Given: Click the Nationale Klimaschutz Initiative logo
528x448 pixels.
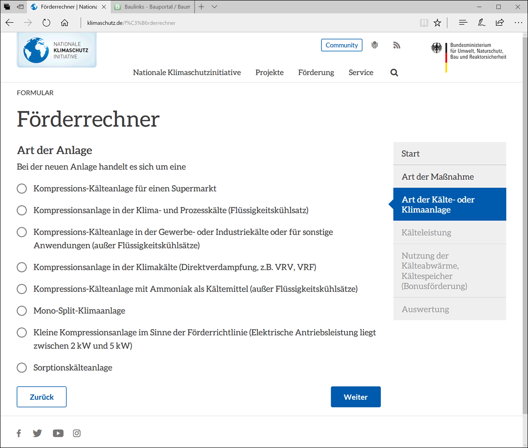Looking at the screenshot, I should tap(57, 50).
